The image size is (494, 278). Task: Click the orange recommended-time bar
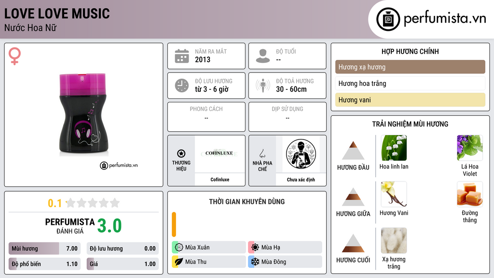point(174,224)
